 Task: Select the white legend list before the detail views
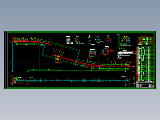coord(70,40)
